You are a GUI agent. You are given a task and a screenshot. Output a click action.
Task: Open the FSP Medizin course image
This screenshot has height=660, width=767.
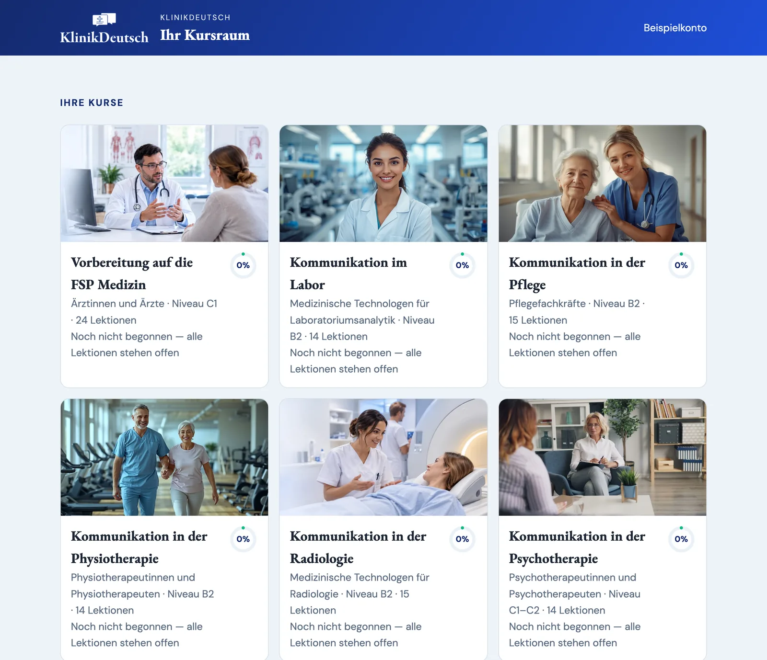164,183
